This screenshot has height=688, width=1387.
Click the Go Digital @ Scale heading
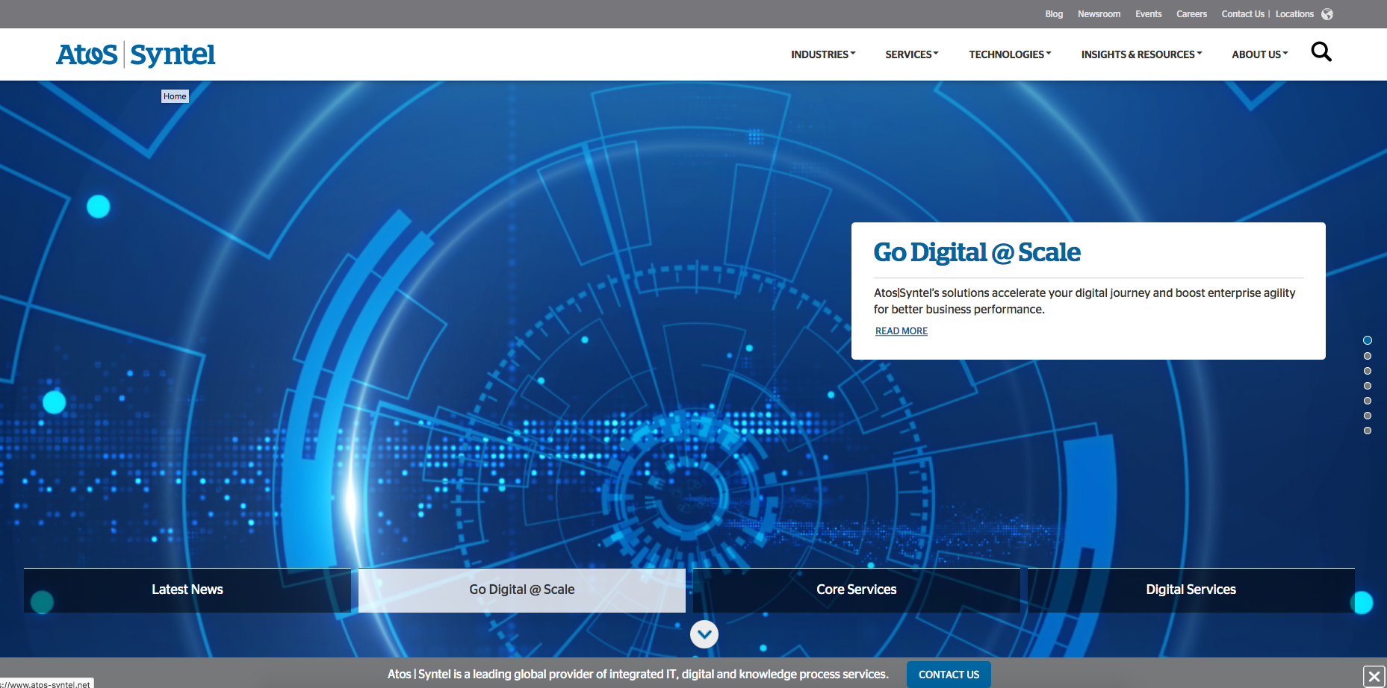(977, 252)
